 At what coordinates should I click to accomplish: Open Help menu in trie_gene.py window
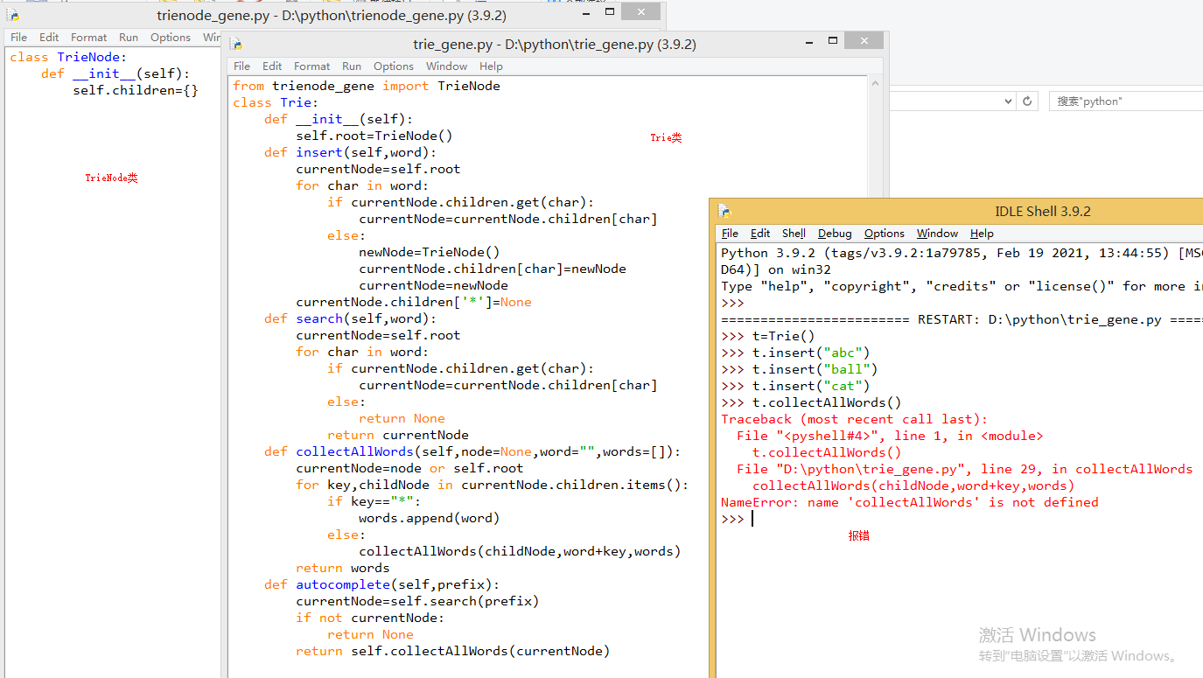coord(491,66)
